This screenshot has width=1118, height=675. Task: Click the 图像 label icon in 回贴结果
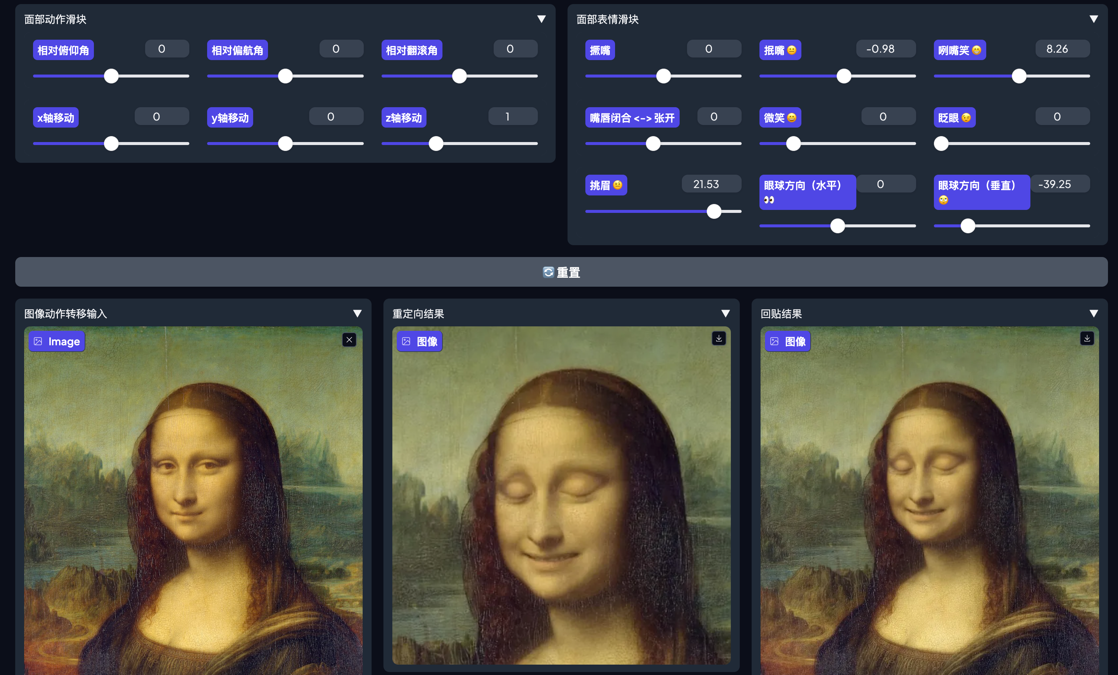click(x=774, y=341)
